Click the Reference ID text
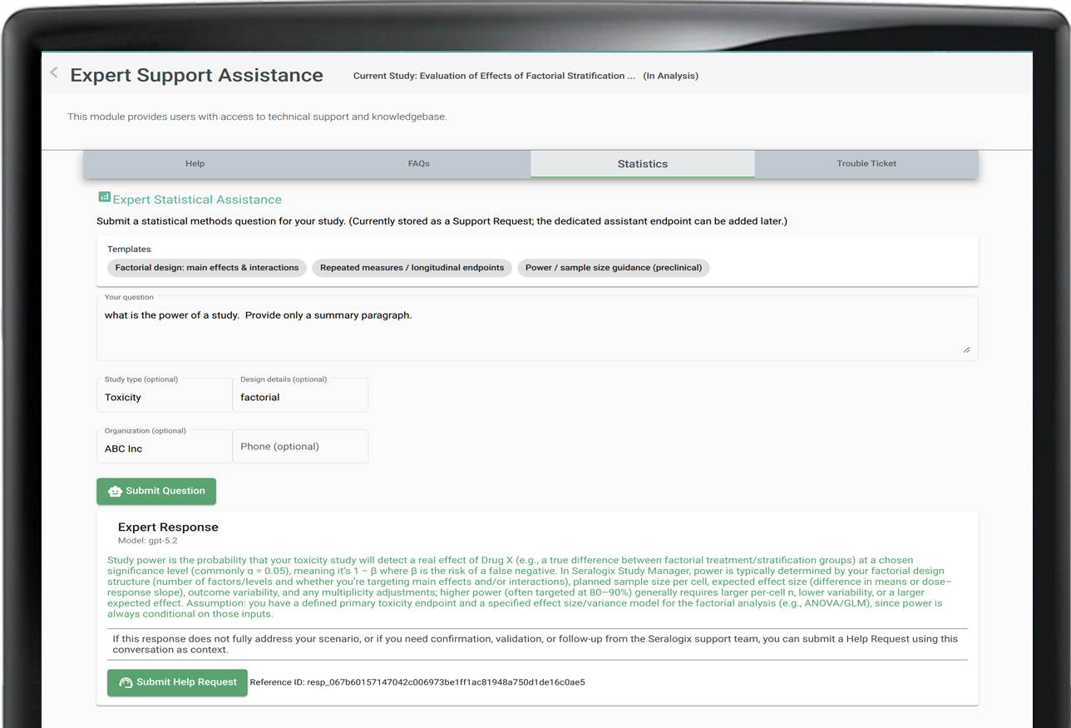1071x728 pixels. 417,682
